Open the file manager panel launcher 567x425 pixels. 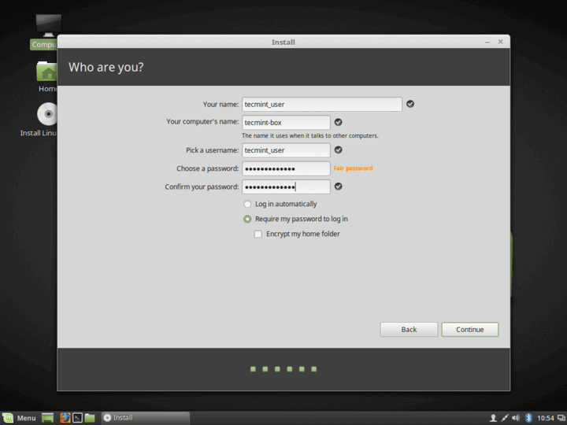pyautogui.click(x=90, y=418)
